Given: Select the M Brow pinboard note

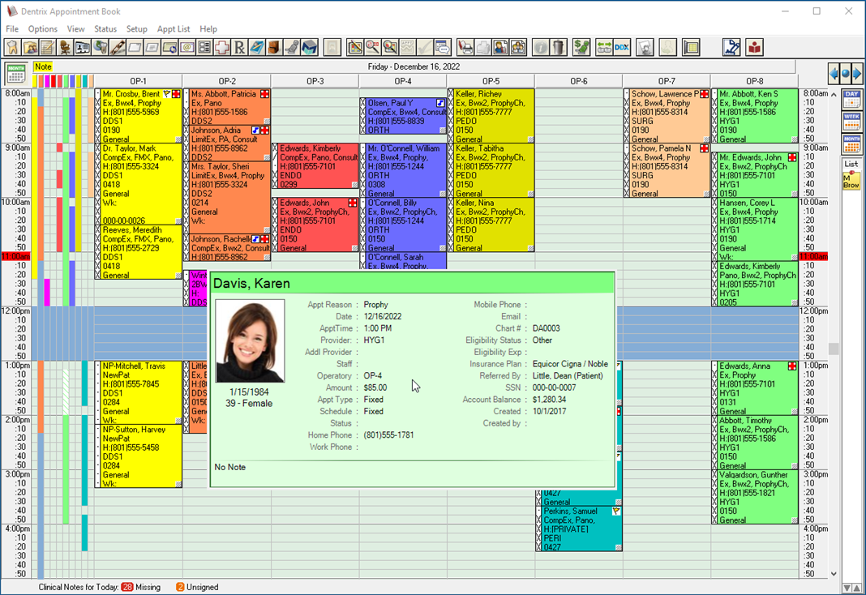Looking at the screenshot, I should (851, 181).
